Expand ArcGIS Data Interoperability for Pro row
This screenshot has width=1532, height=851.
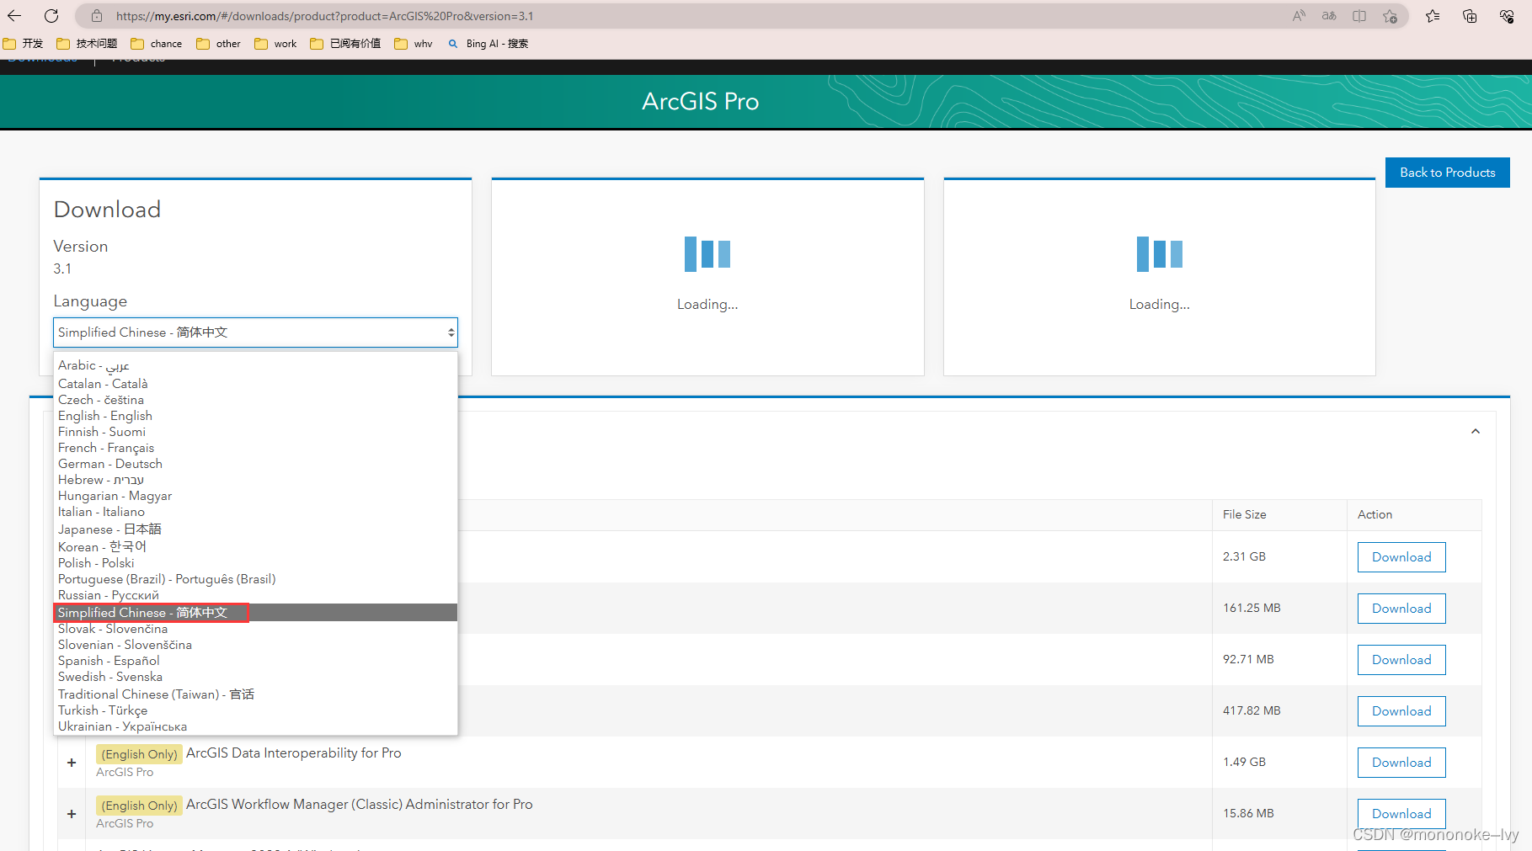pyautogui.click(x=72, y=763)
